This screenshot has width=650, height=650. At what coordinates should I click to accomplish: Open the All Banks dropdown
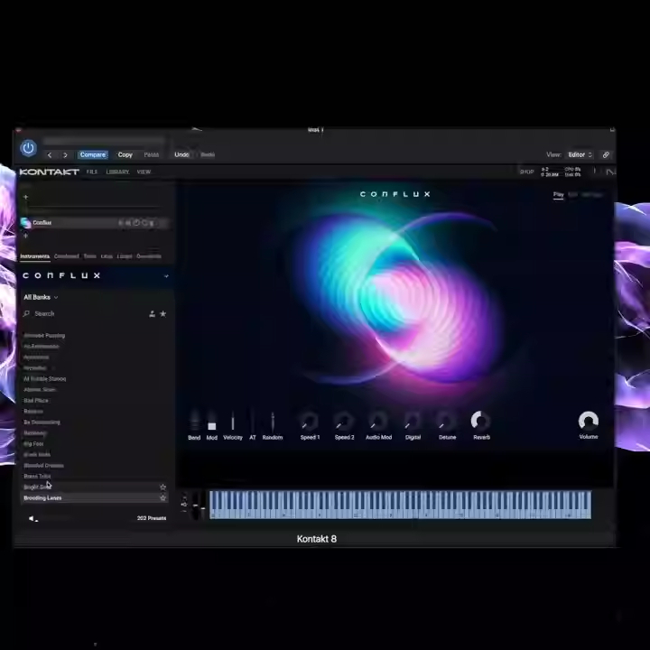click(x=41, y=297)
